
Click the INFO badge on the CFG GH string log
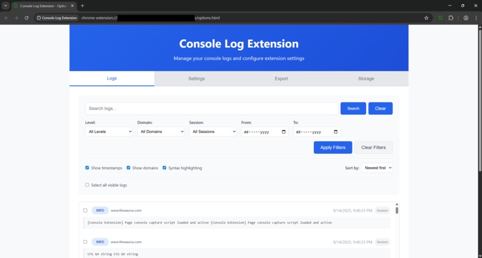coord(100,242)
